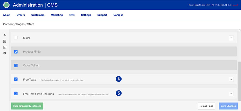Click the image gallery icon in sidebar
The image size is (241, 111).
(5, 47)
